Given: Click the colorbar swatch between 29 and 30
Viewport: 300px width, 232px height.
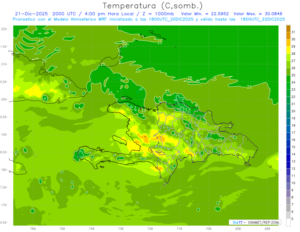Looking at the screenshot, I should [288, 43].
